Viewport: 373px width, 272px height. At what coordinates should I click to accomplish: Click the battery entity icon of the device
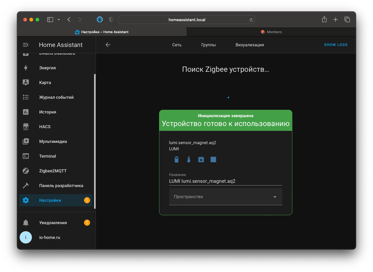point(177,159)
